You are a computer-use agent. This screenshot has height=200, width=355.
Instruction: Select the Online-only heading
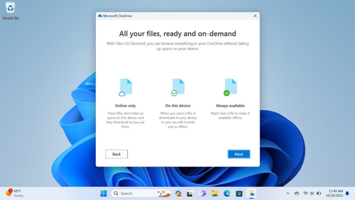tap(125, 106)
